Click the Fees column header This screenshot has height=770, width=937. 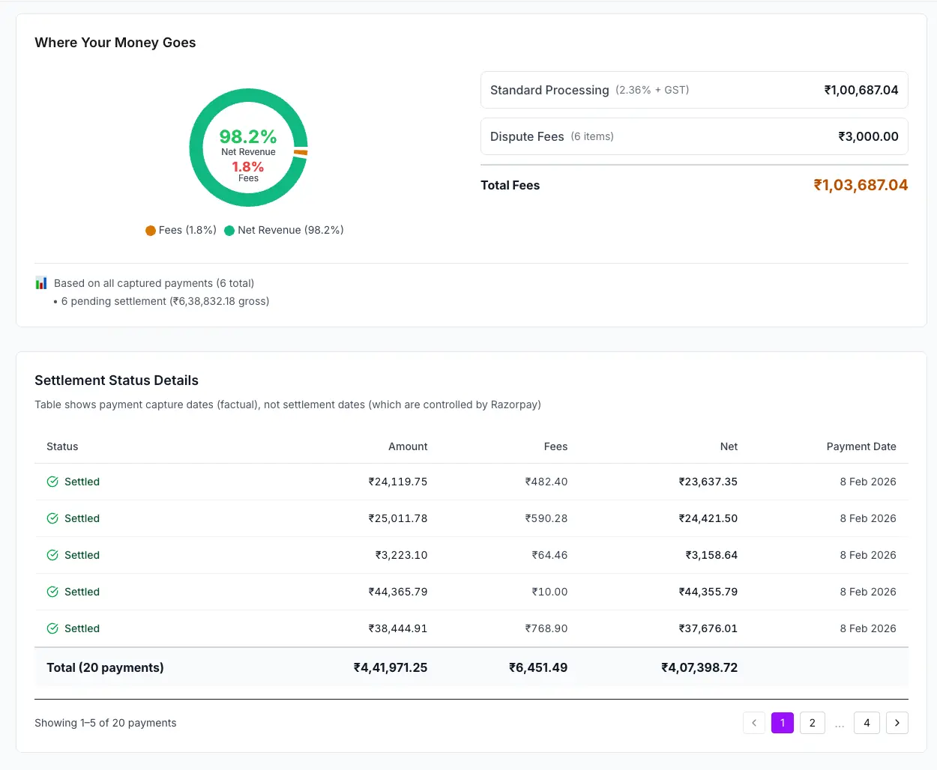(x=555, y=446)
